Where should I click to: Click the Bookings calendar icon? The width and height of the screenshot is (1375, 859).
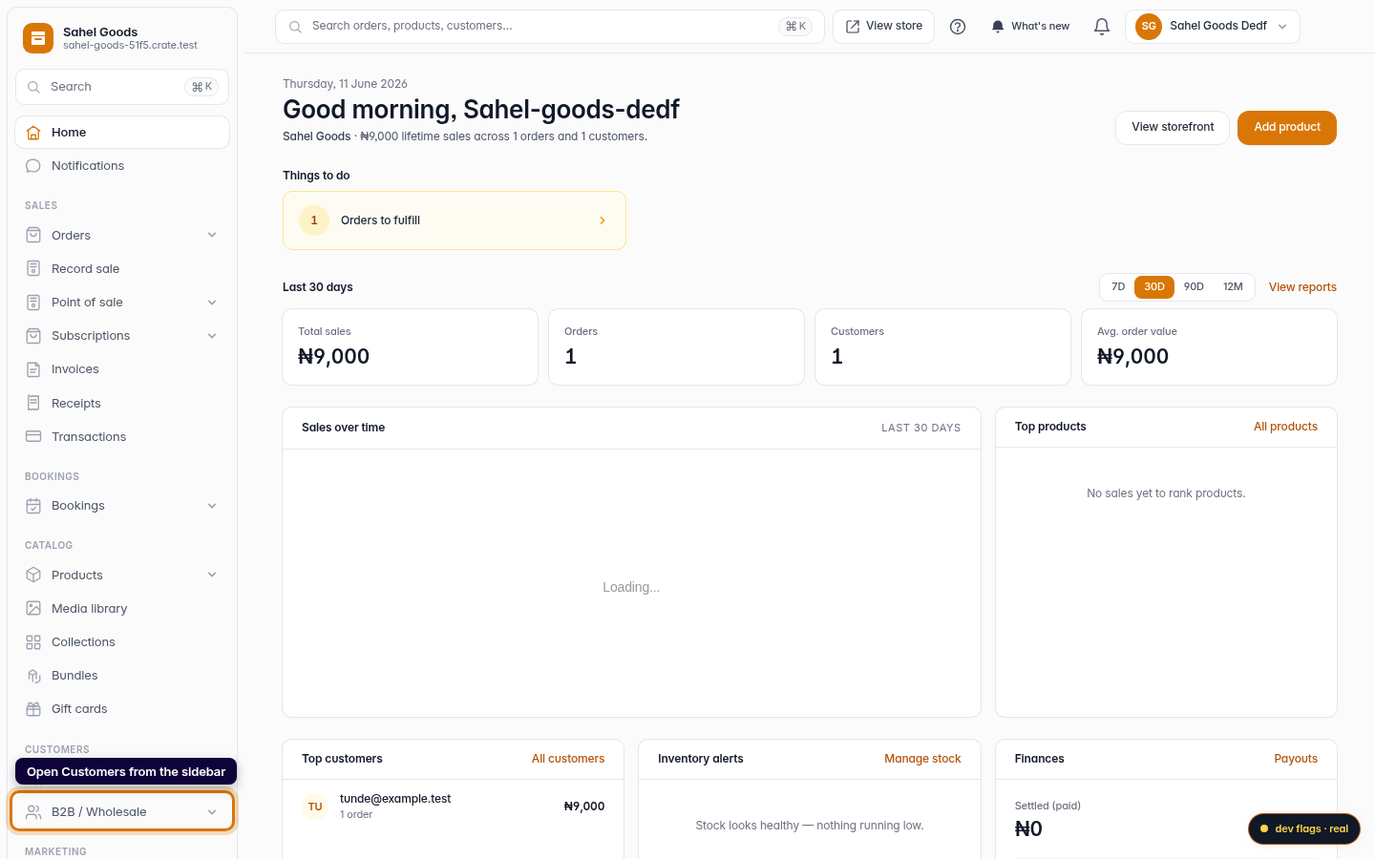tap(33, 506)
